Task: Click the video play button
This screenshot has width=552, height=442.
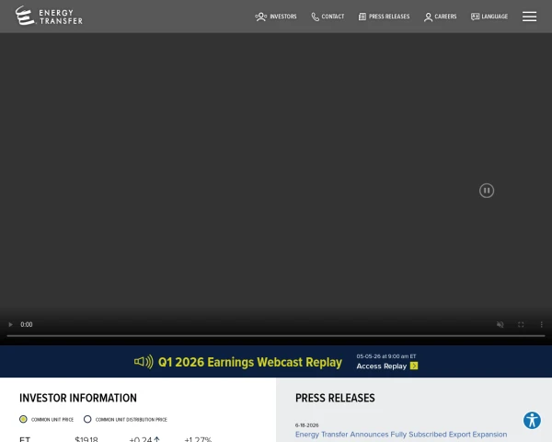Action: tap(10, 324)
